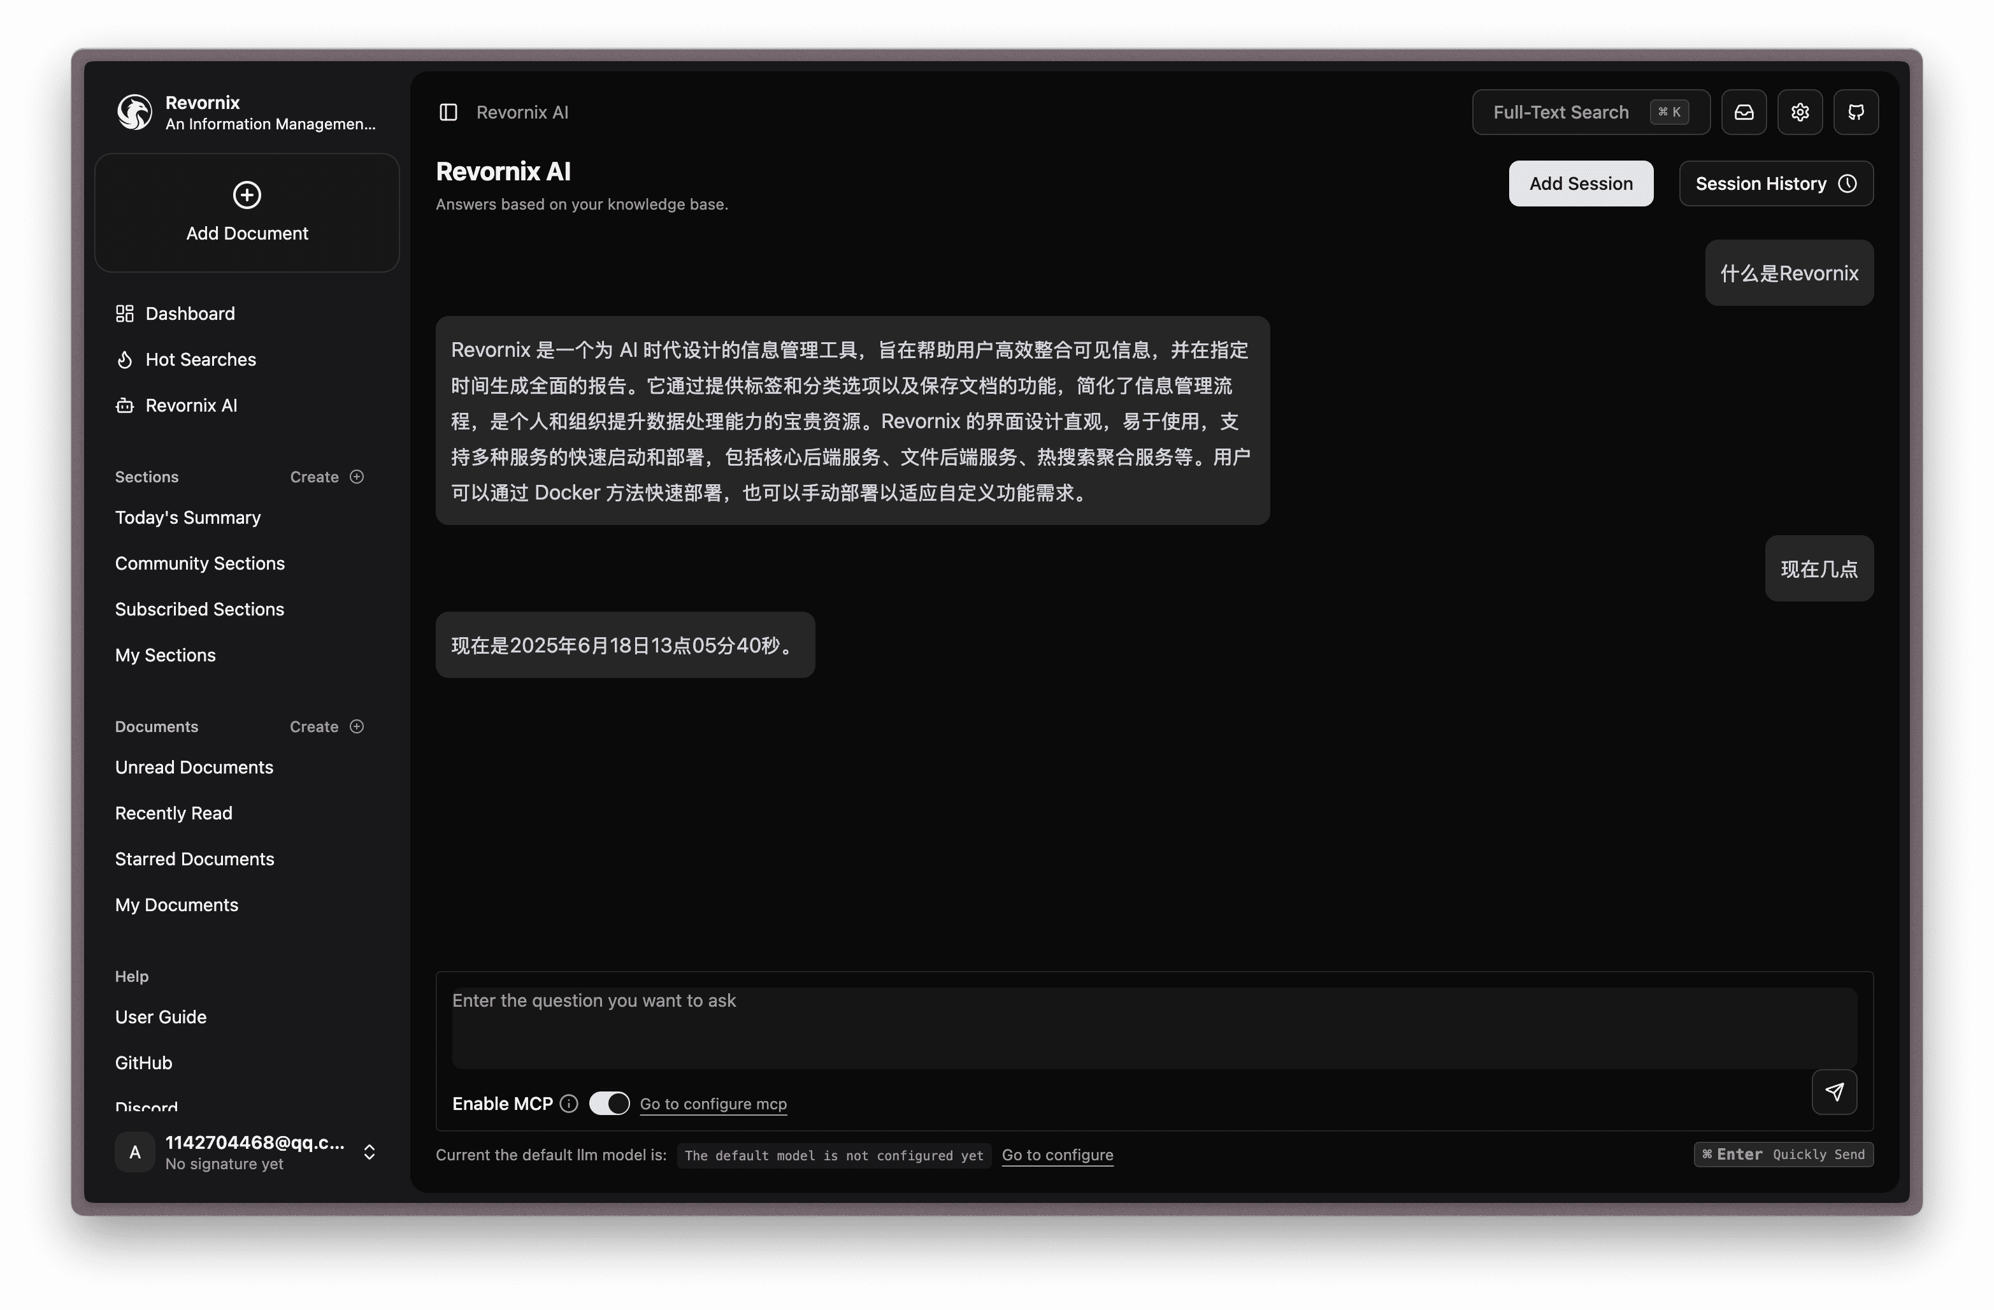Click the GitHub icon in top bar
Screen dimensions: 1994x1310
1856,112
